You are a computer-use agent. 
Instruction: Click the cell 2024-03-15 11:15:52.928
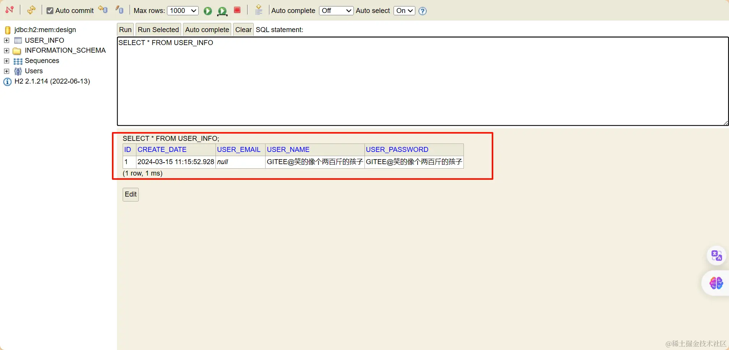click(x=176, y=162)
